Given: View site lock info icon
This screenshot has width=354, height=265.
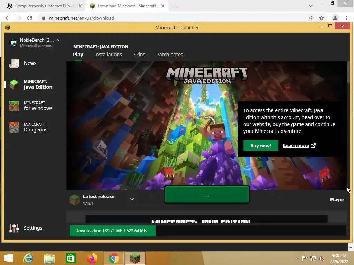Looking at the screenshot, I should pyautogui.click(x=44, y=18).
